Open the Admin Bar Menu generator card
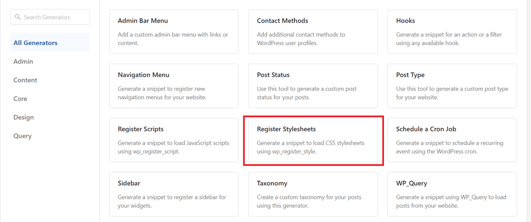 [x=174, y=31]
